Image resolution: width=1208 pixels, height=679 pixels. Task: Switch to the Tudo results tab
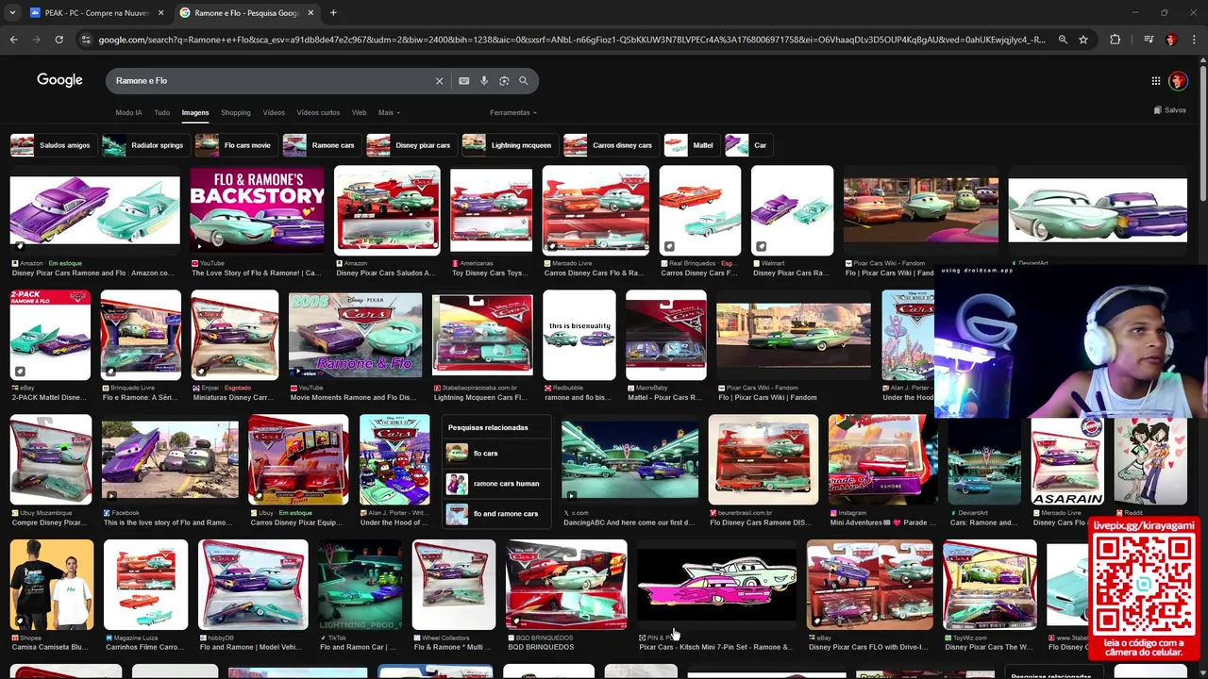(x=162, y=113)
